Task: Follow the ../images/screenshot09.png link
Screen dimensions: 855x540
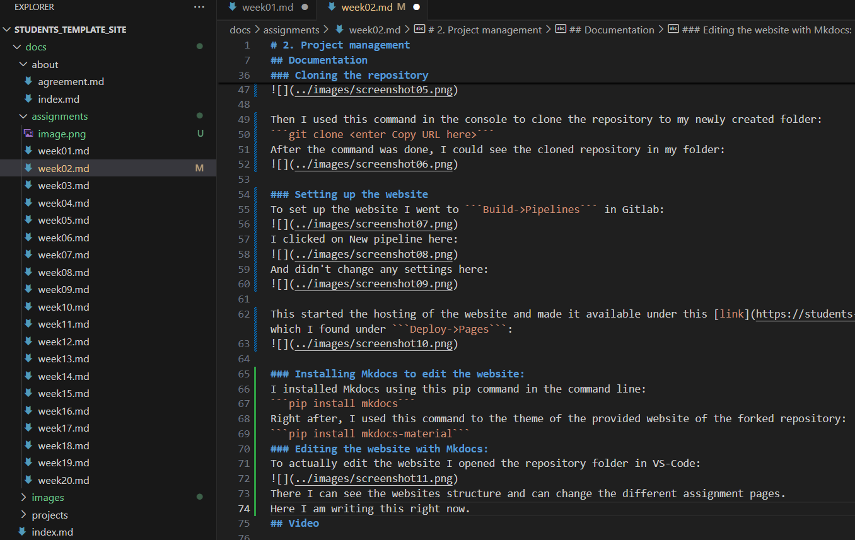Action: pos(373,284)
